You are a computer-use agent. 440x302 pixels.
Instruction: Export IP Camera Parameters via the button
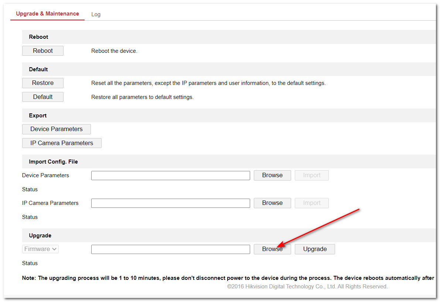62,143
